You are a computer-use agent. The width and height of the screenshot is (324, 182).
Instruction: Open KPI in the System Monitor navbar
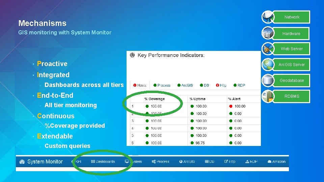[77, 161]
